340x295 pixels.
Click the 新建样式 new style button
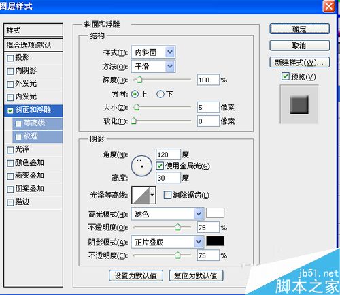click(x=299, y=62)
